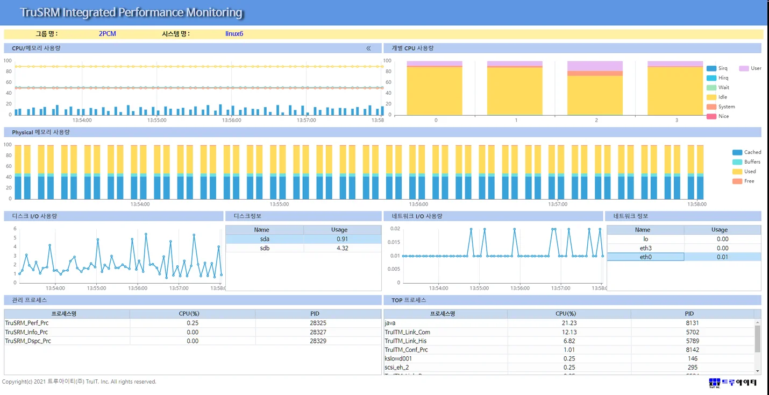
Task: Select the TruITM_Link_His process row
Action: tap(569, 341)
